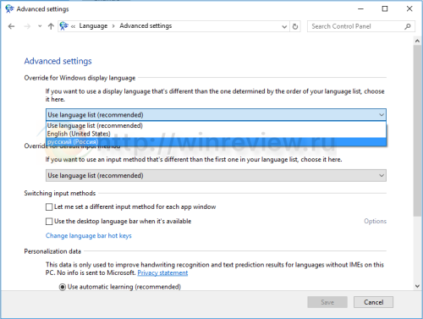Open the recent locations dropdown arrow

click(x=40, y=26)
